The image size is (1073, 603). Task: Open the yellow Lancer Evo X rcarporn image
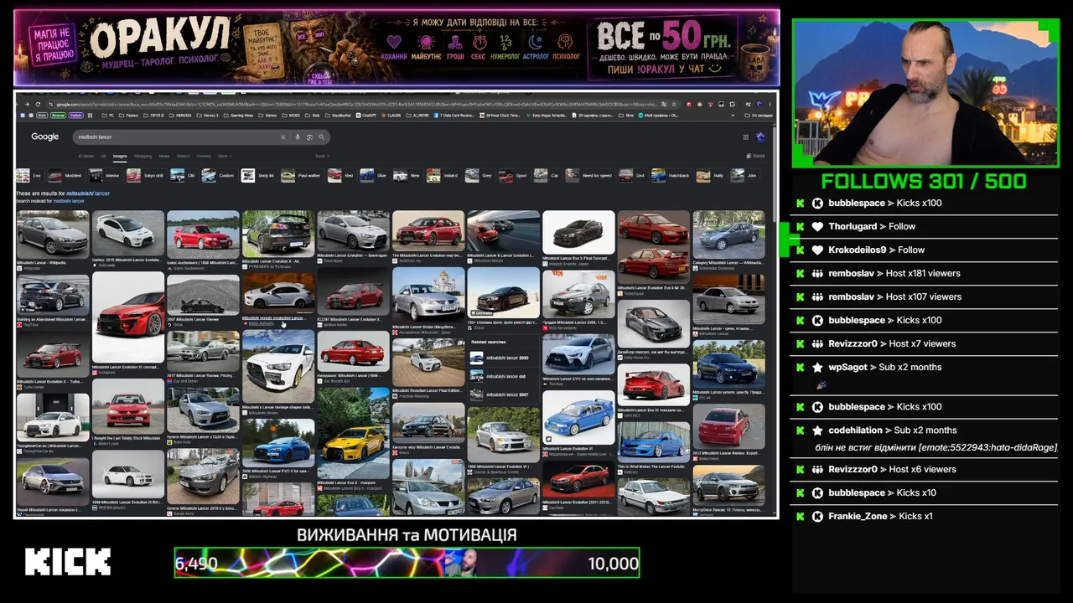click(353, 433)
